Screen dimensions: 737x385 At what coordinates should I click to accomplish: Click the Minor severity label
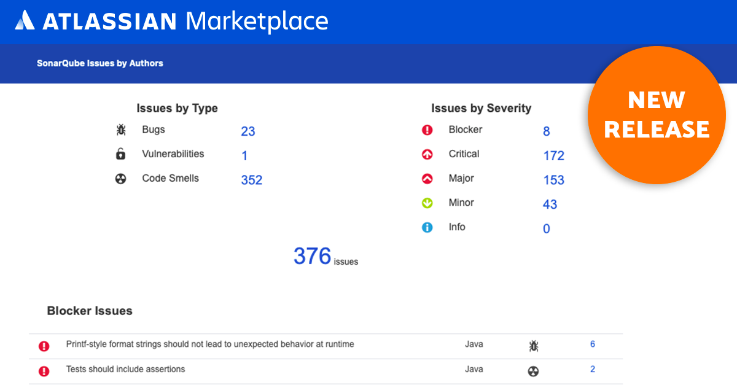[x=461, y=203]
